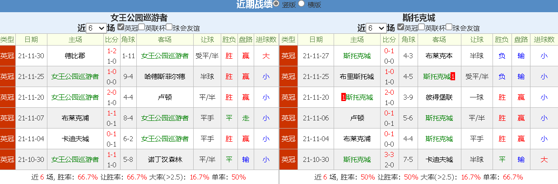Click the 受平/半 handicap on 21-11-30 row

click(207, 56)
